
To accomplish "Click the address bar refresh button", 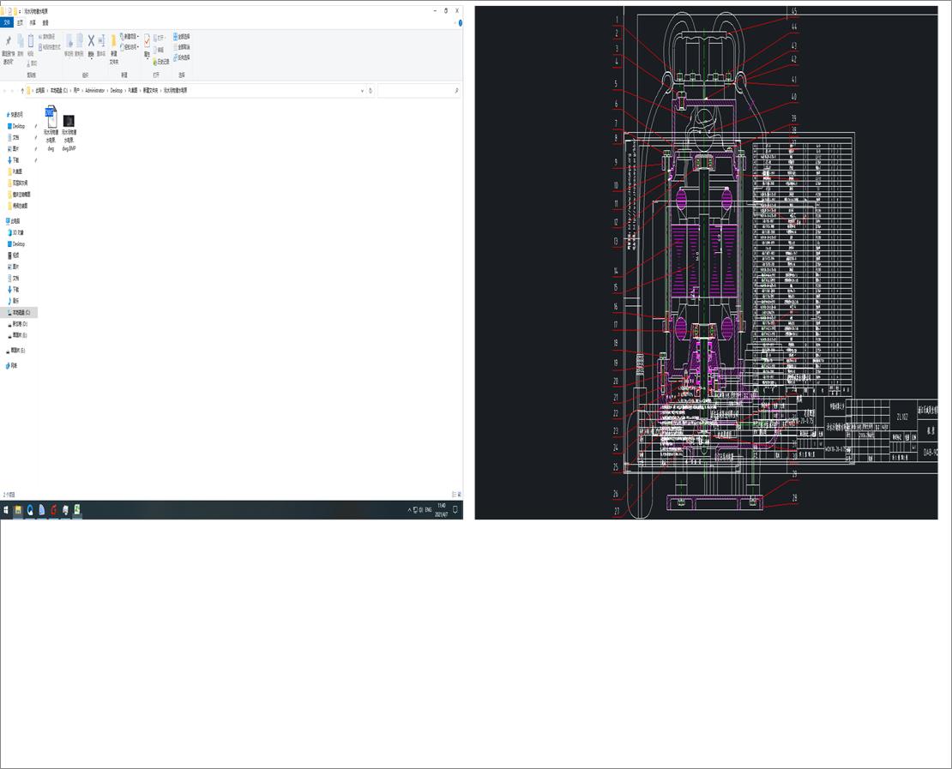I will [x=371, y=90].
